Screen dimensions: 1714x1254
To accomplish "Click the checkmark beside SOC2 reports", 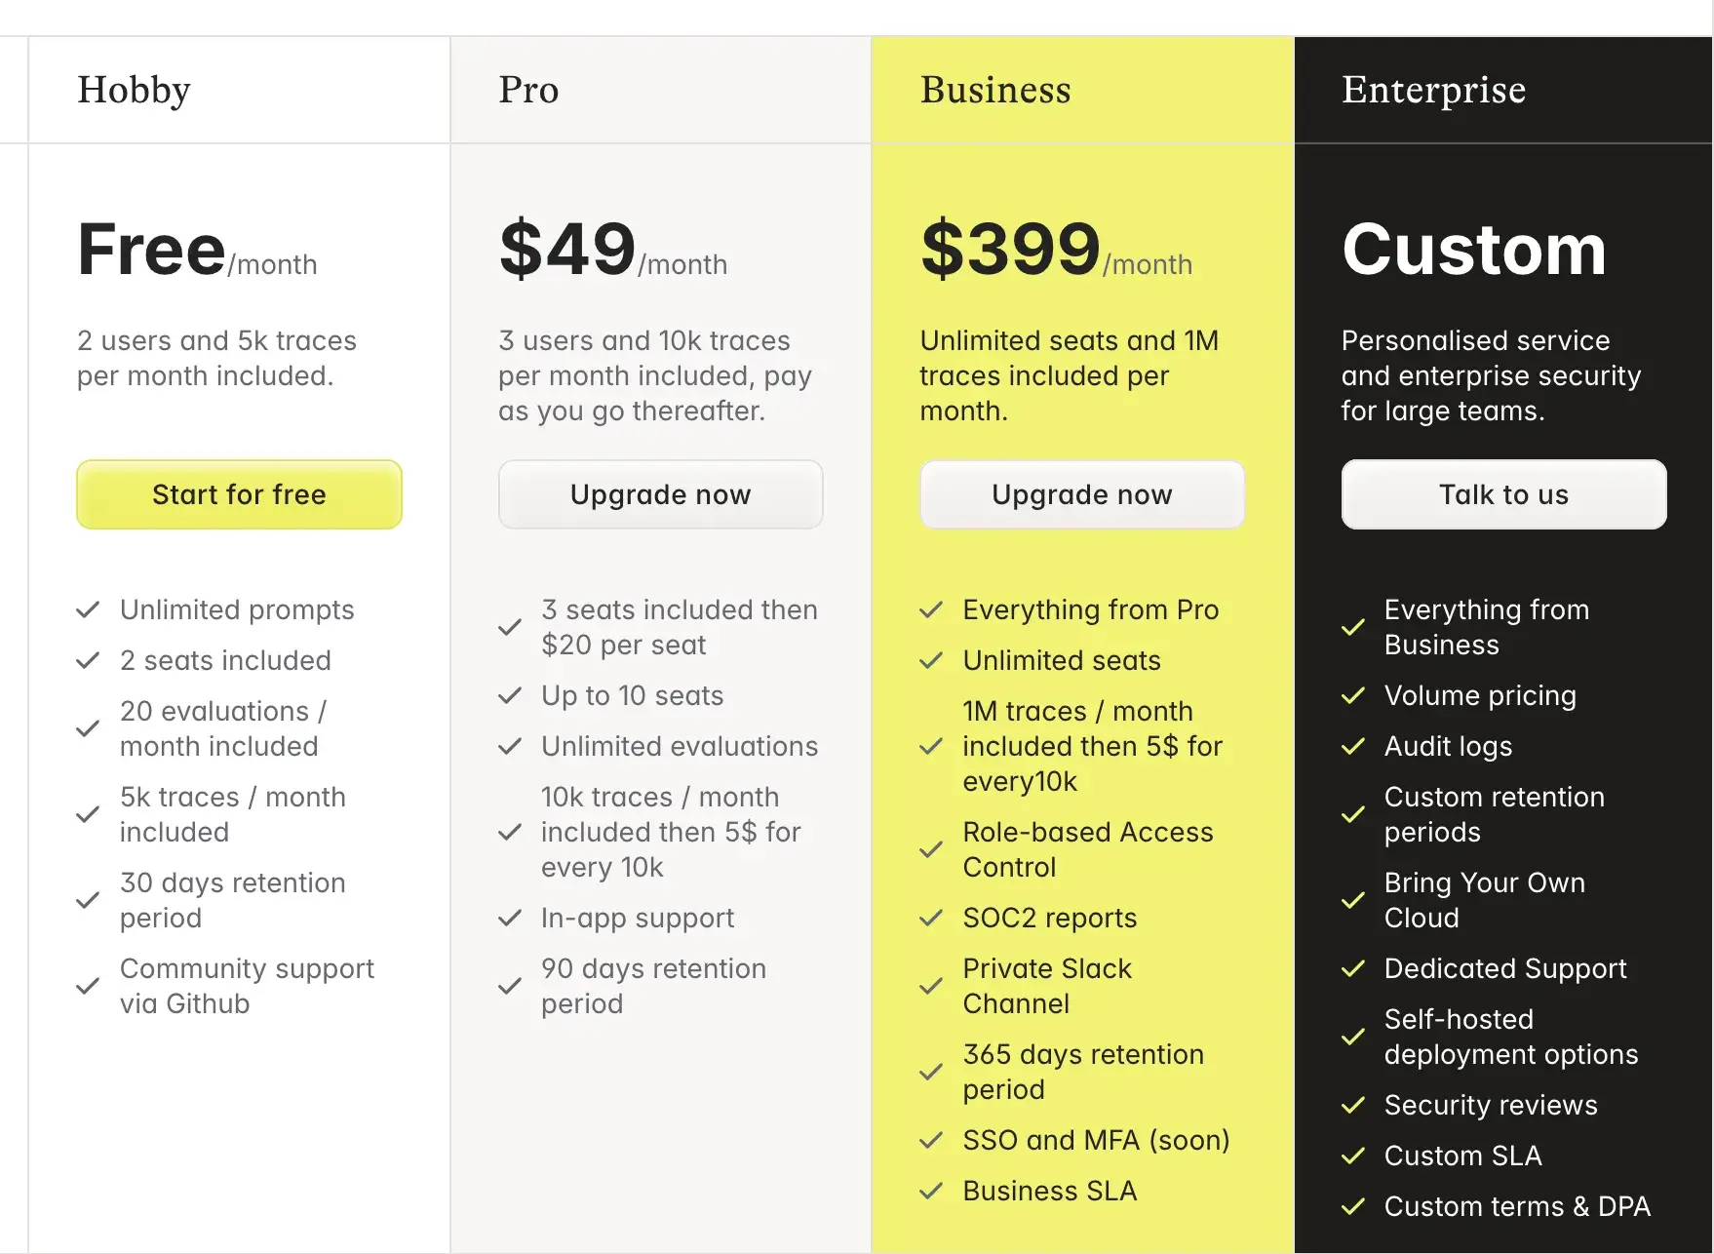I will pos(931,919).
